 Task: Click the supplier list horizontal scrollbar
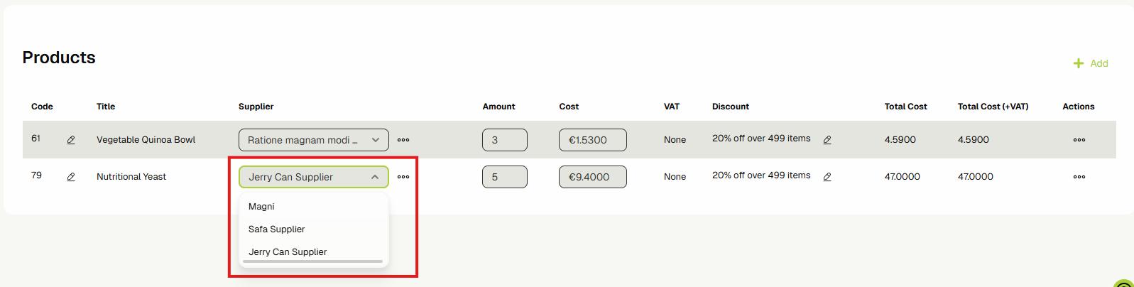coord(312,261)
